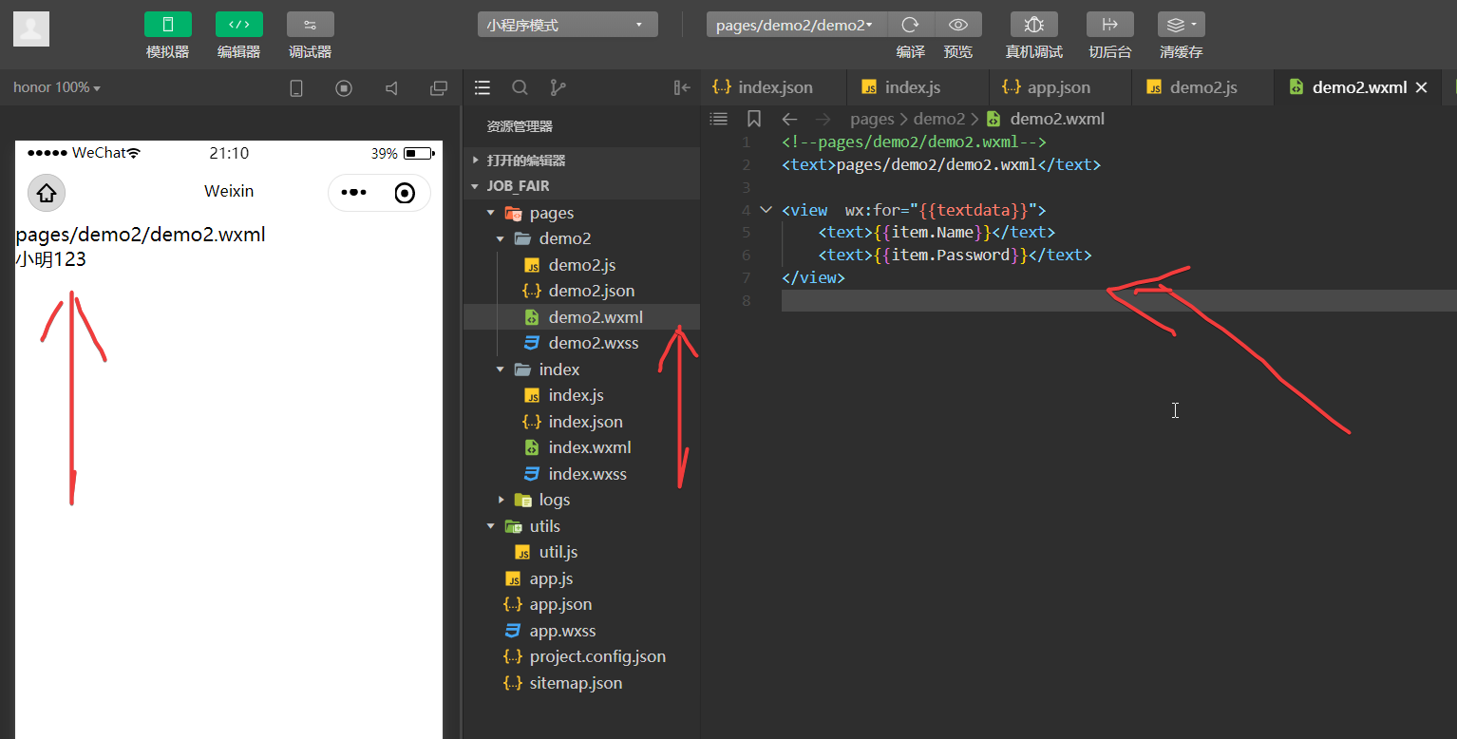1457x739 pixels.
Task: Toggle the simulator mute speaker icon
Action: point(391,88)
